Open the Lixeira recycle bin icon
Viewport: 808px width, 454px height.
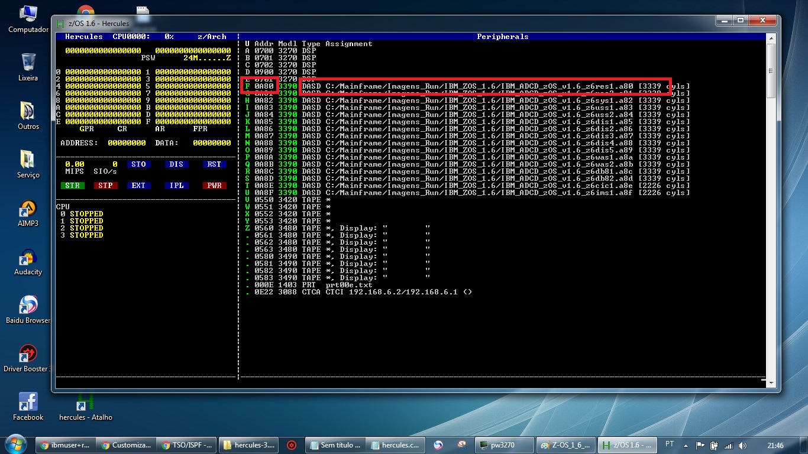coord(28,67)
